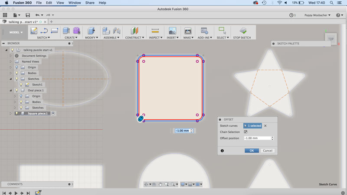The image size is (347, 195).
Task: Click the timeline sketch feature marker
Action: [38, 193]
